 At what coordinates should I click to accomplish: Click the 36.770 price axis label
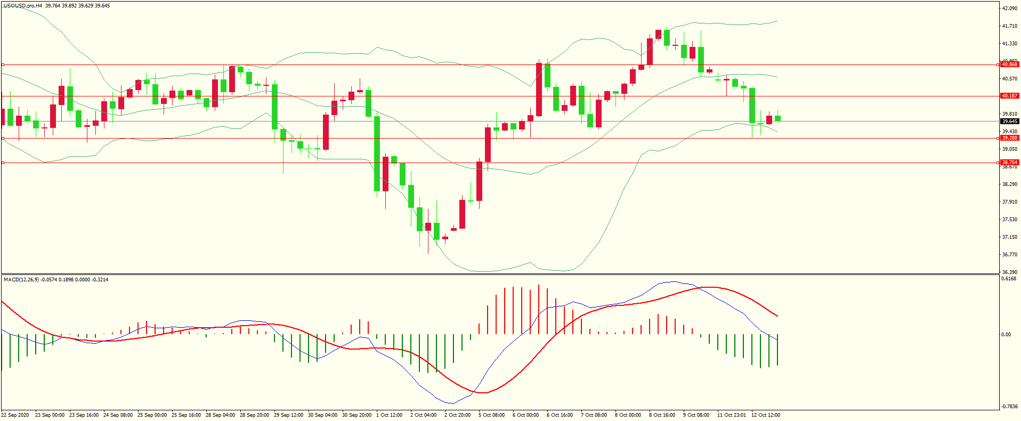pyautogui.click(x=1010, y=255)
